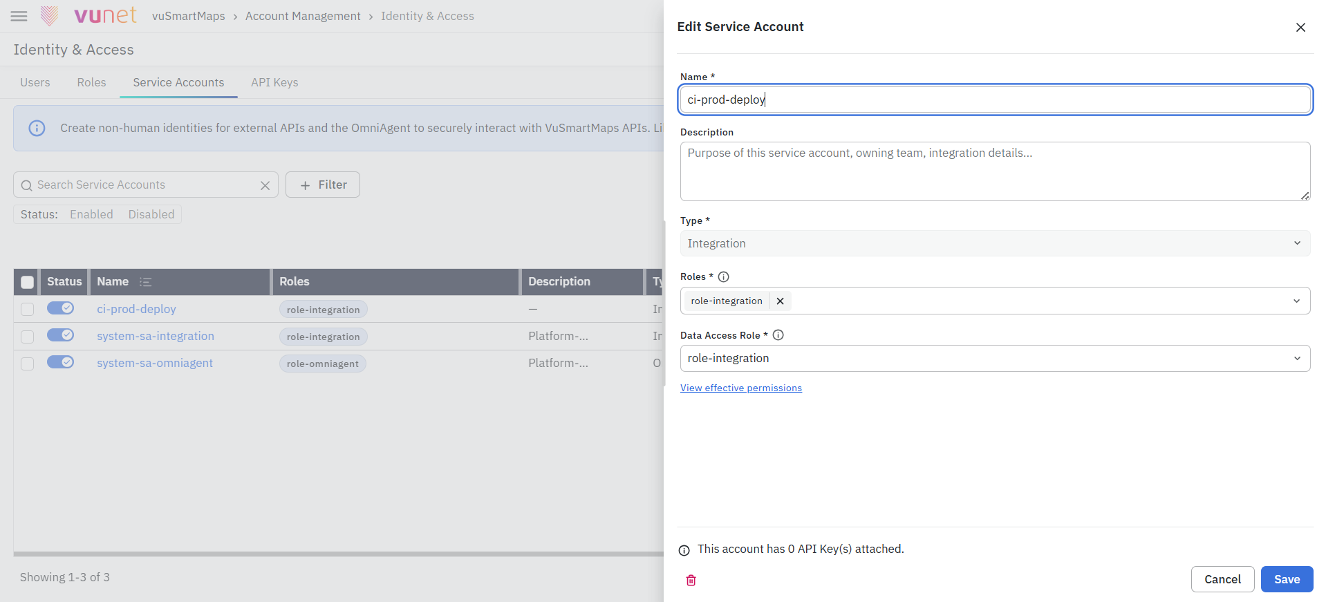This screenshot has height=602, width=1326.
Task: Toggle status switch for system-sa-omniagent
Action: [61, 362]
